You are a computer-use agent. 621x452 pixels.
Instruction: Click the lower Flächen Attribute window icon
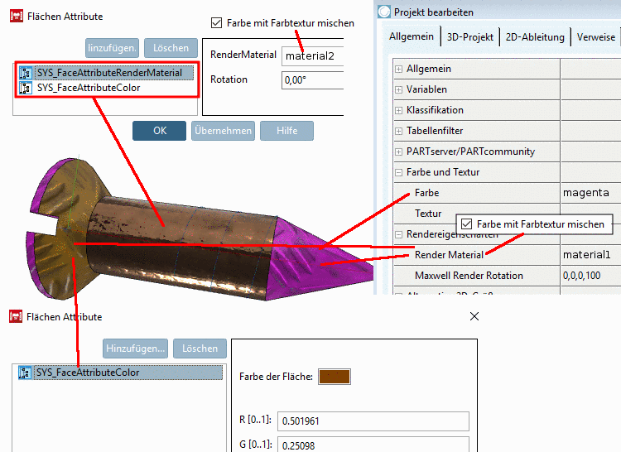pos(16,316)
